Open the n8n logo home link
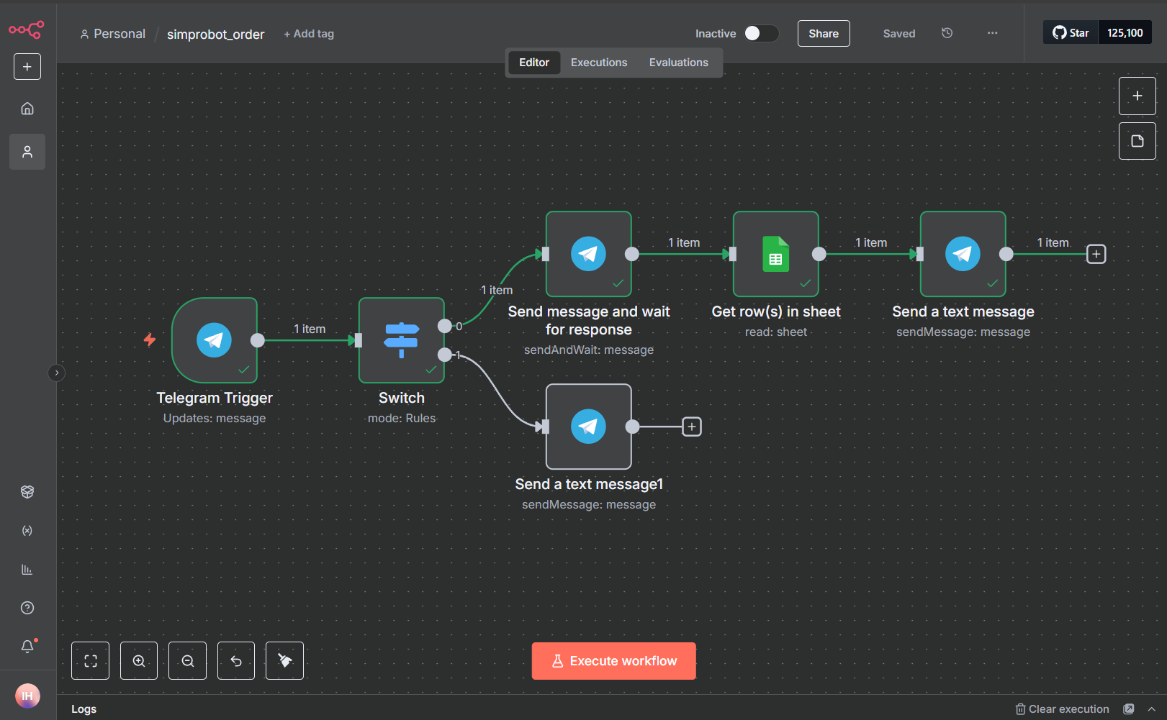Image resolution: width=1167 pixels, height=720 pixels. (x=27, y=29)
